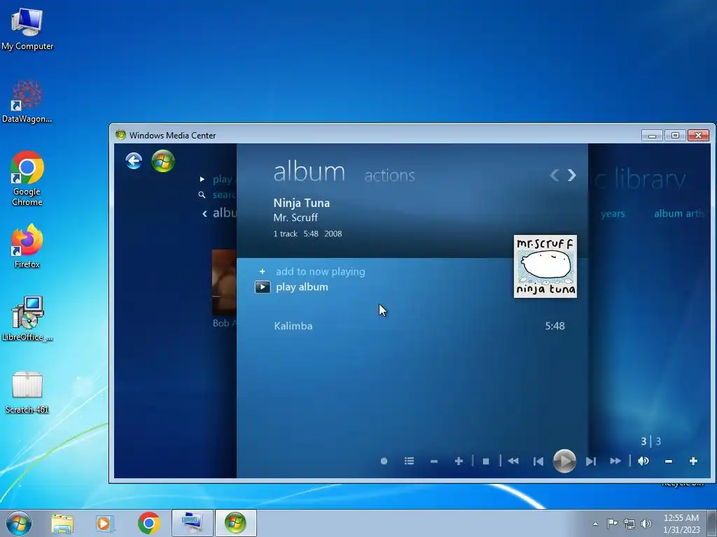
Task: Click the on-screen keyboard taskbar item
Action: (x=192, y=523)
